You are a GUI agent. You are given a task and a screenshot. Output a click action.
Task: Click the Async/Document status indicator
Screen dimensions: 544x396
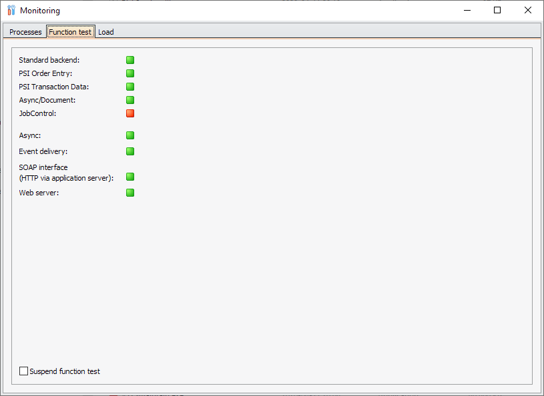click(x=130, y=100)
